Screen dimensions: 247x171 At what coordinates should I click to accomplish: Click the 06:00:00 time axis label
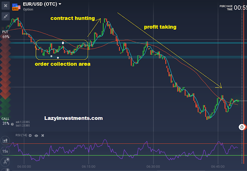click(x=24, y=166)
